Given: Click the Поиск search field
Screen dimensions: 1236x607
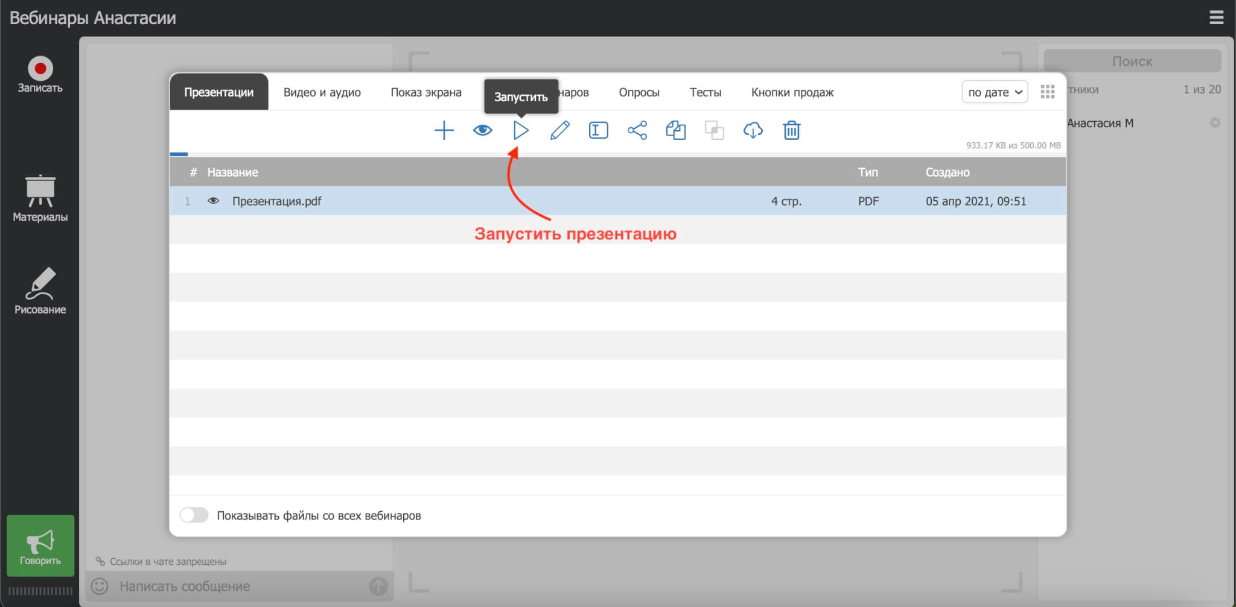Looking at the screenshot, I should [x=1132, y=61].
